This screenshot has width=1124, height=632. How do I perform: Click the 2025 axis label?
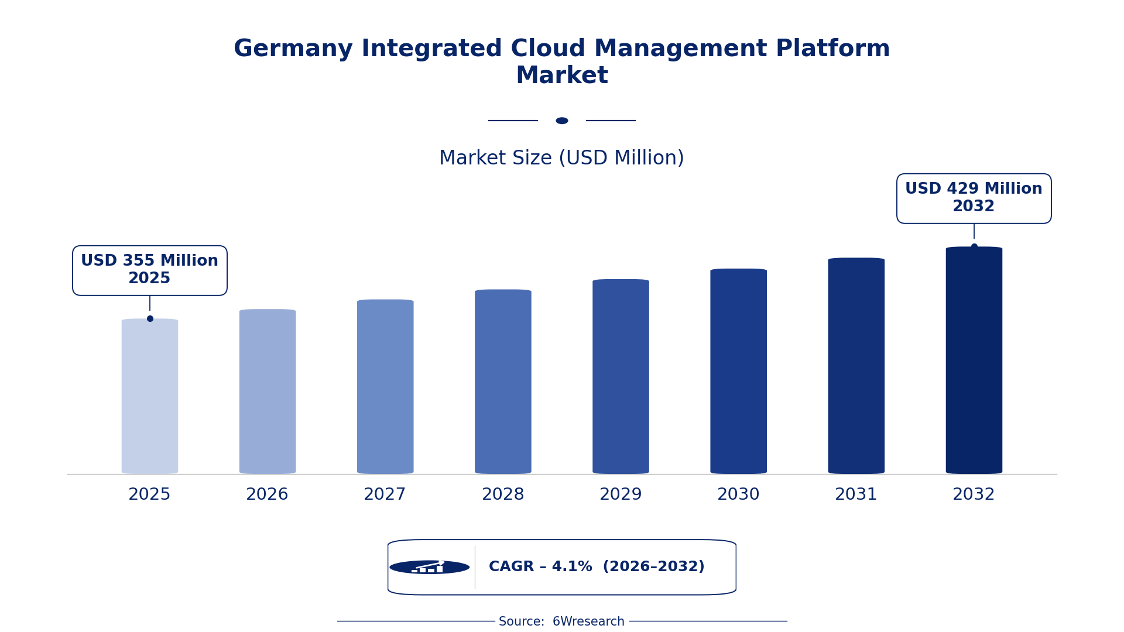150,494
